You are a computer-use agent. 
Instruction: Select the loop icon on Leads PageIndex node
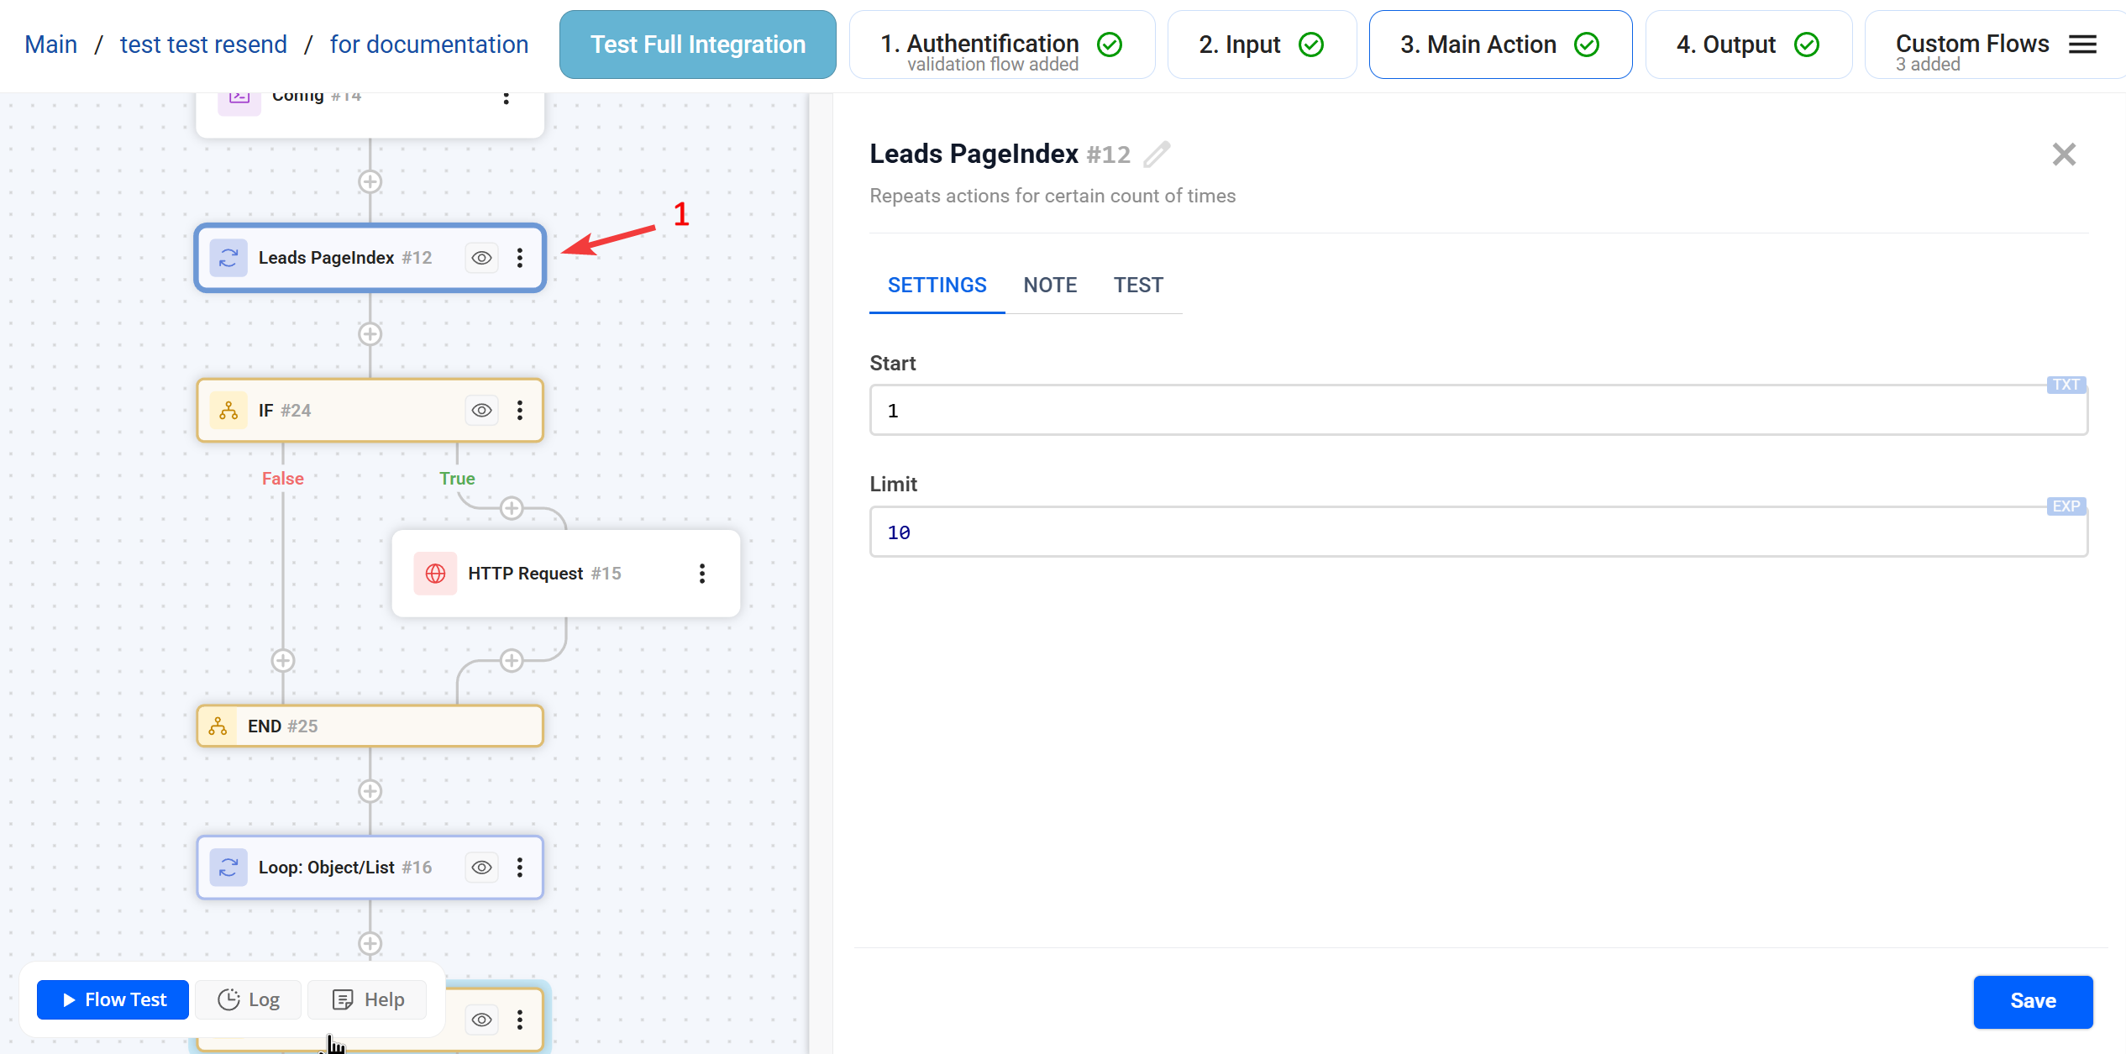[x=227, y=258]
